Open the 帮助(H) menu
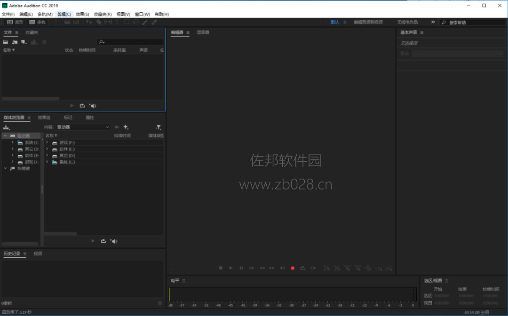The height and width of the screenshot is (316, 508). coord(162,14)
